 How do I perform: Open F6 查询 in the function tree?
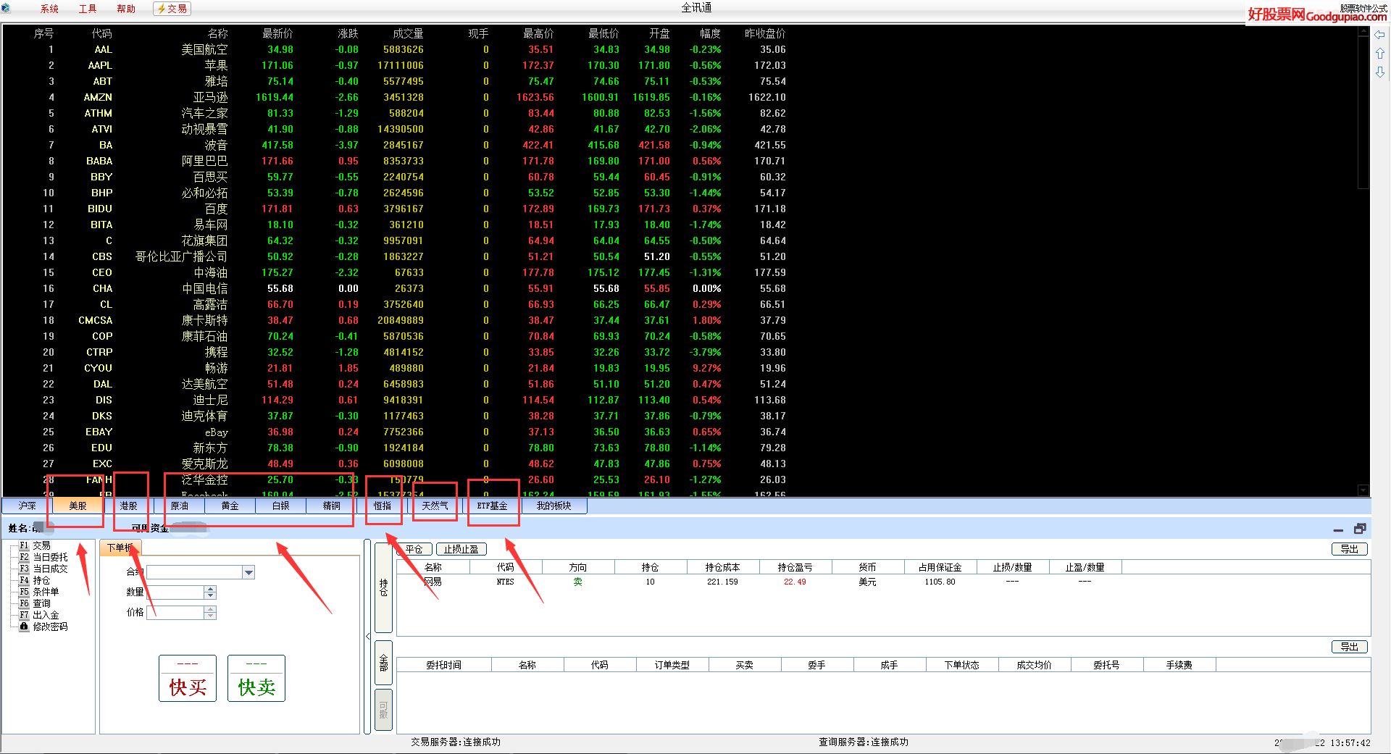pyautogui.click(x=35, y=603)
